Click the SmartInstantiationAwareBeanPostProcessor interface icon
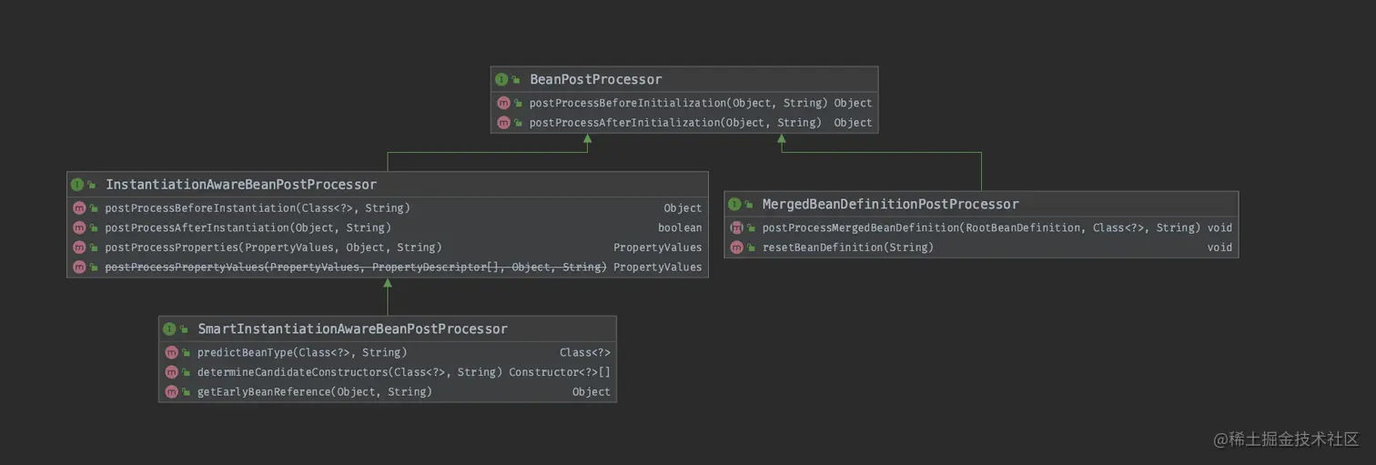 click(169, 329)
